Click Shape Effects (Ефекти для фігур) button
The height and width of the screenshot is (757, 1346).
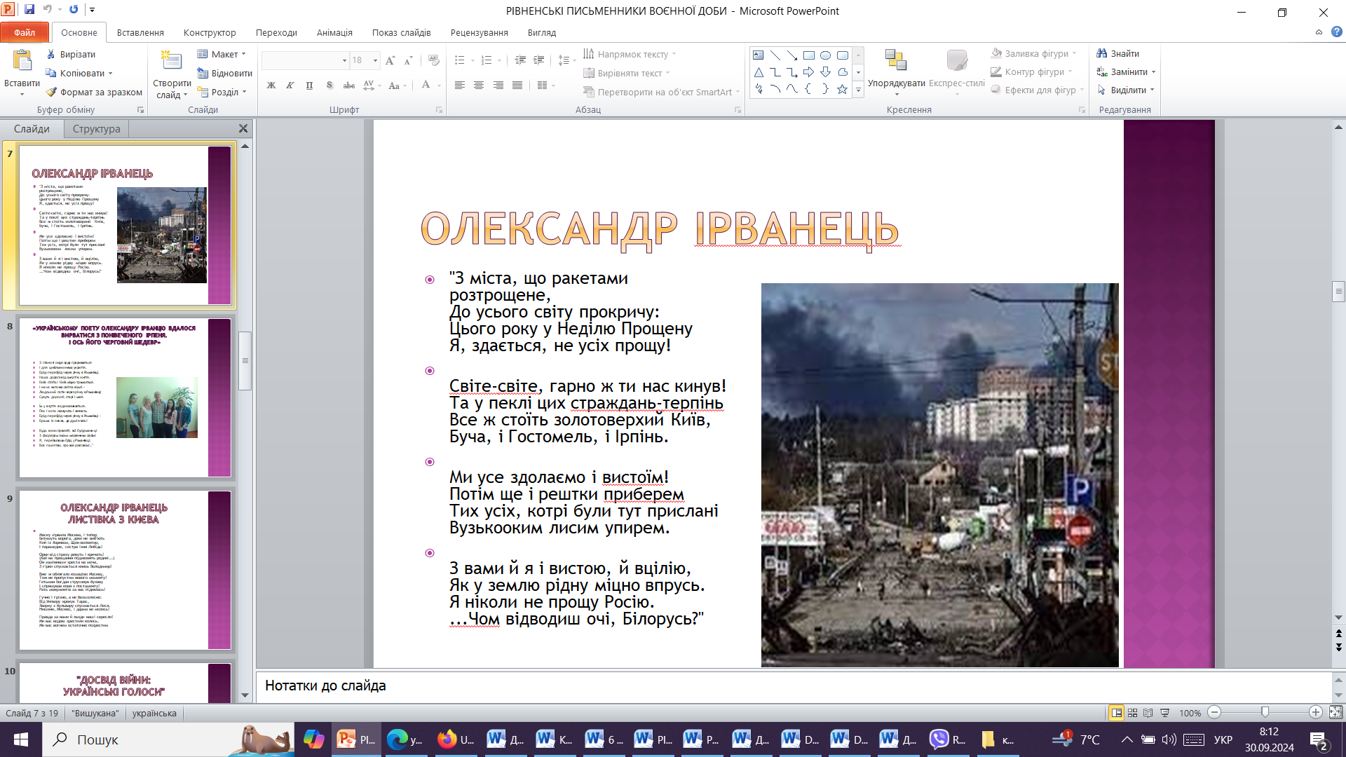(1038, 90)
